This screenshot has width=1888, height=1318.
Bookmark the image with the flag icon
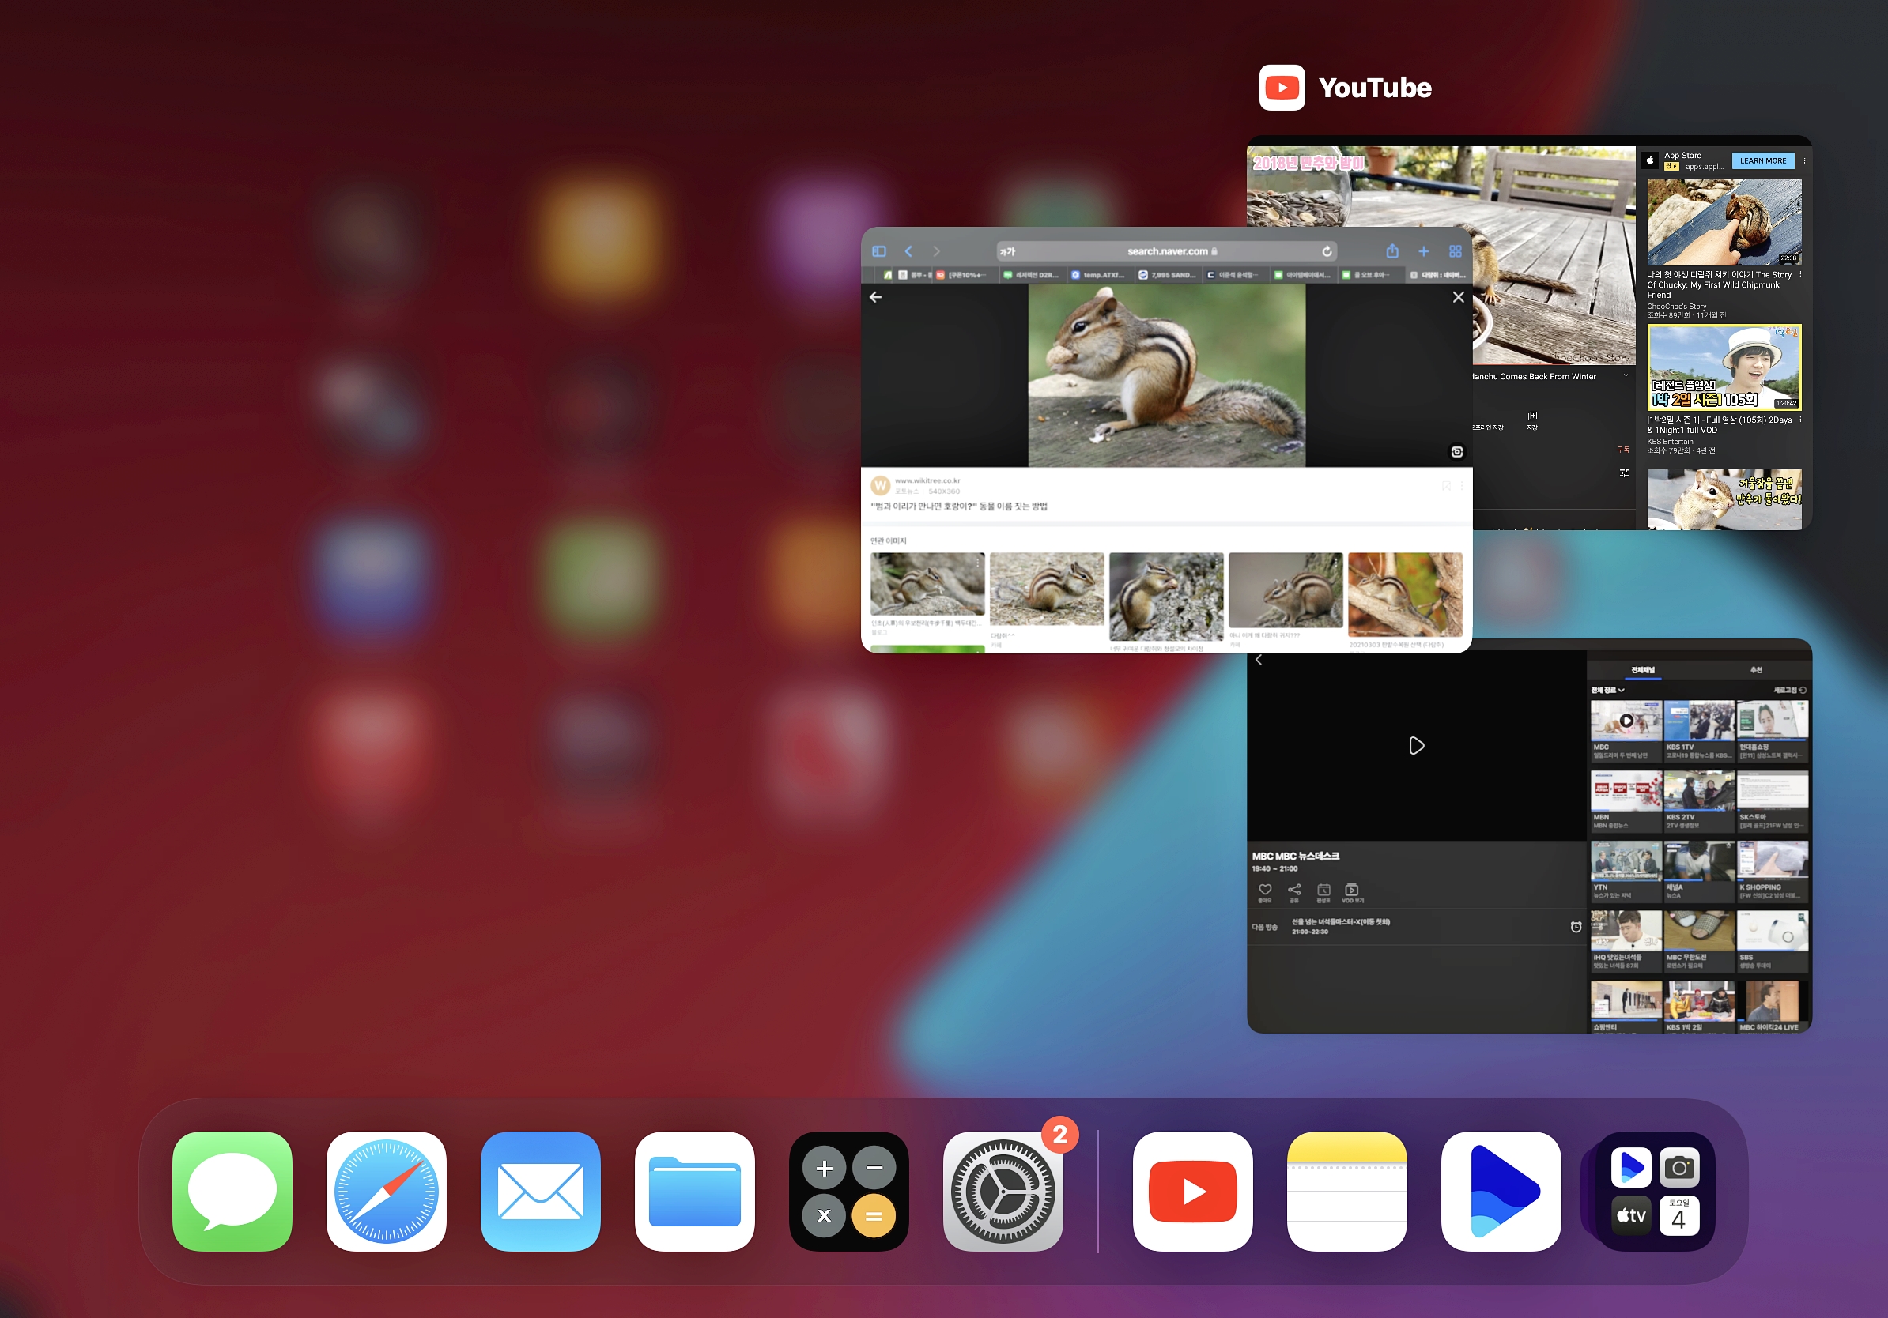(x=1445, y=488)
